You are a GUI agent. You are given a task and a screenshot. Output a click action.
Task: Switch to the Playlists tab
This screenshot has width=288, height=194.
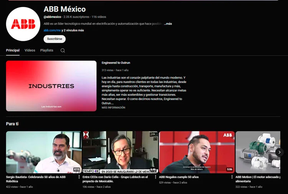coord(46,51)
